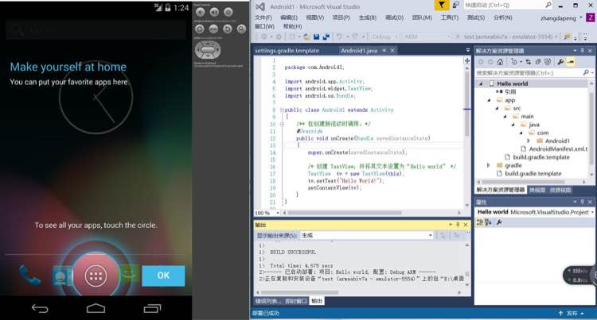The width and height of the screenshot is (597, 320).
Task: Click the Save All icon in toolbar
Action: pyautogui.click(x=326, y=37)
